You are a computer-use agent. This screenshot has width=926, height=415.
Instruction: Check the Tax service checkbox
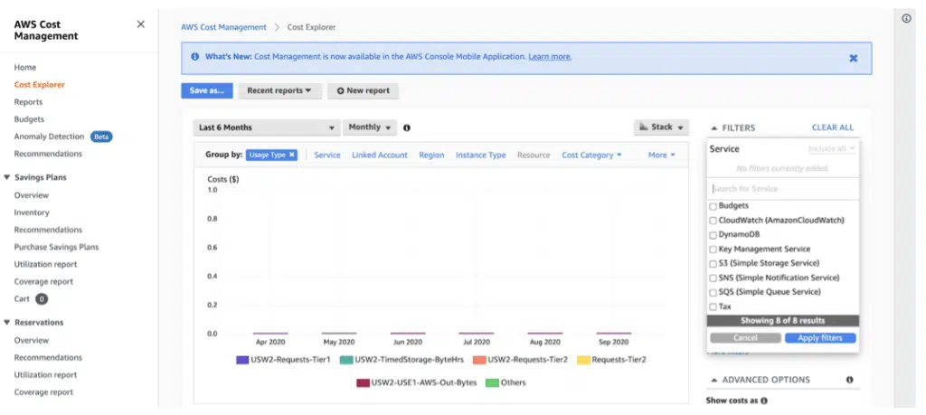point(713,307)
